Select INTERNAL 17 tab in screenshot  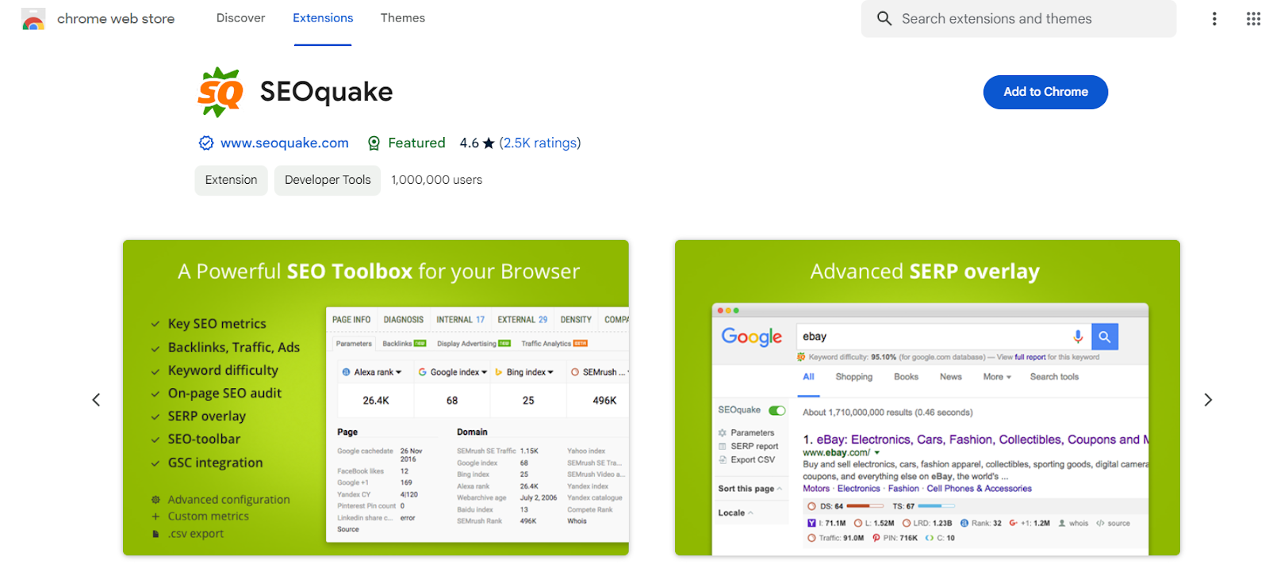(461, 320)
